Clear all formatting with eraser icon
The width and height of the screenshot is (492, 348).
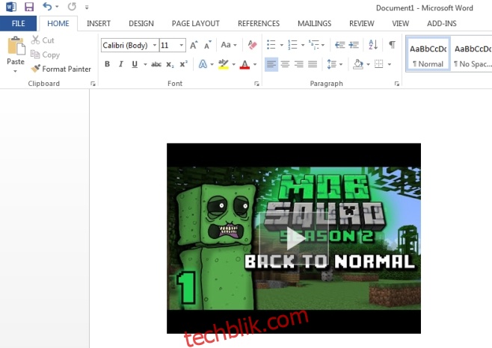point(252,45)
